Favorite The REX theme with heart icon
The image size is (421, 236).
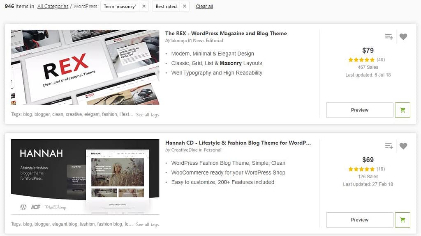403,36
